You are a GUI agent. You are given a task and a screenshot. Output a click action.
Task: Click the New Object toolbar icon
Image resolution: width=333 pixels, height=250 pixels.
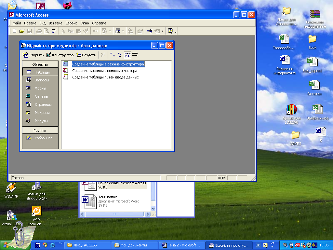[x=157, y=31]
